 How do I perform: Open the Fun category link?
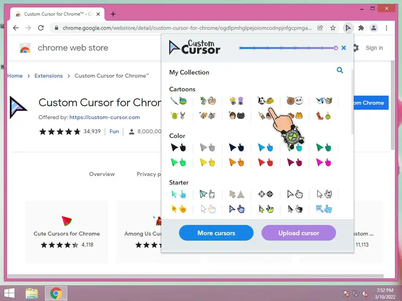(114, 131)
